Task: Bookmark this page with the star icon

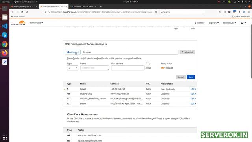Action: [x=156, y=12]
